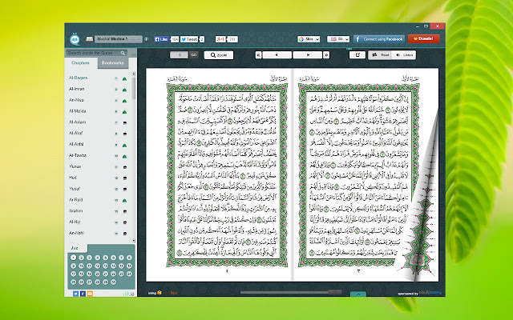
Task: Click chapter list scrollbar up arrow
Action: point(134,74)
